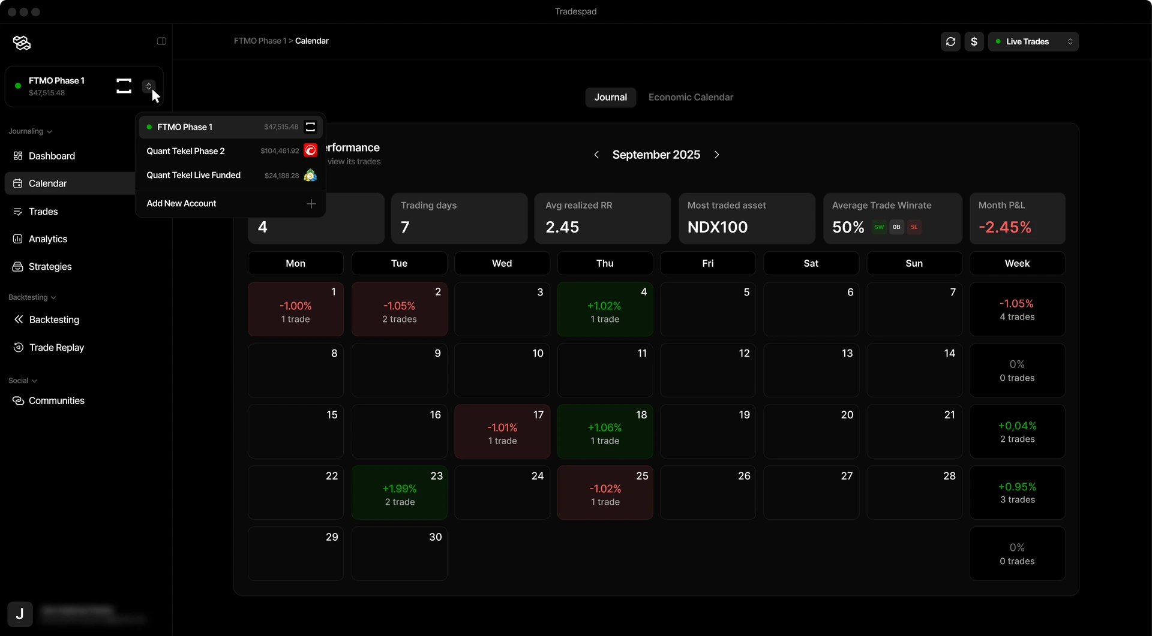
Task: Click September 2025 month title
Action: pos(656,155)
